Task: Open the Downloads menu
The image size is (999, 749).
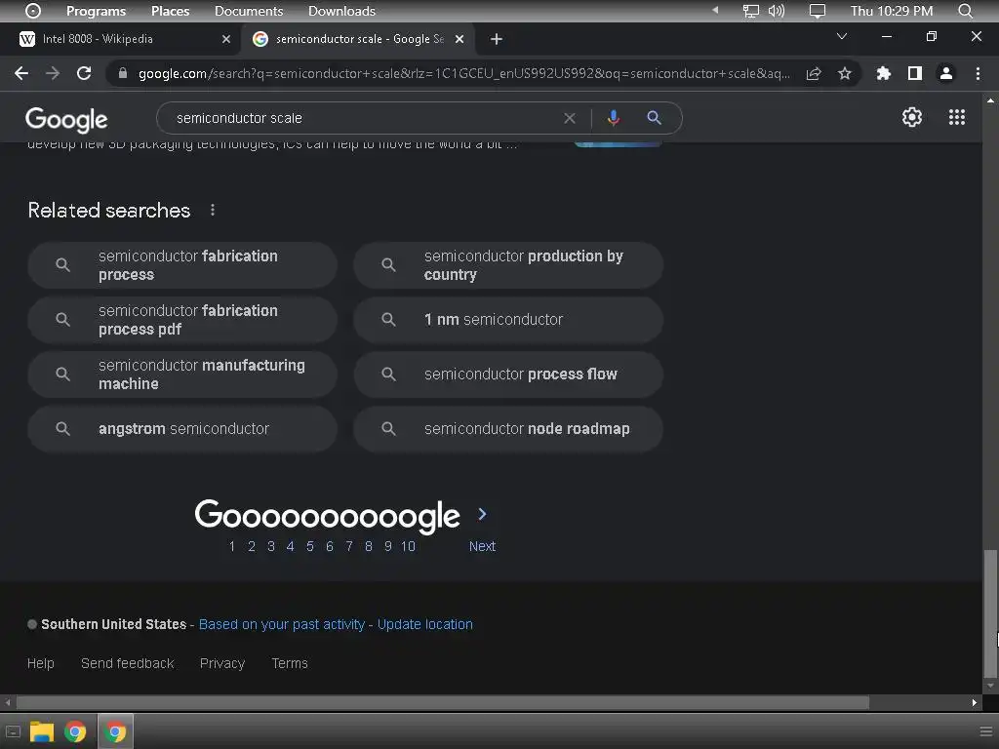Action: point(341,11)
